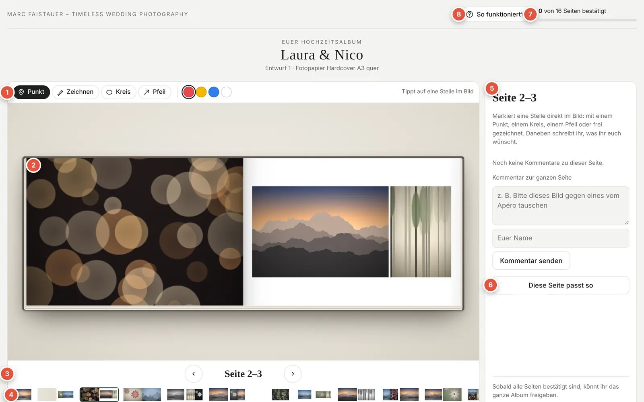Click the "0 von 16 Seiten bestätigt" status
The image size is (644, 402).
pyautogui.click(x=572, y=11)
